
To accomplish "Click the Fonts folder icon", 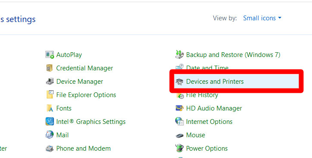I will point(50,108).
